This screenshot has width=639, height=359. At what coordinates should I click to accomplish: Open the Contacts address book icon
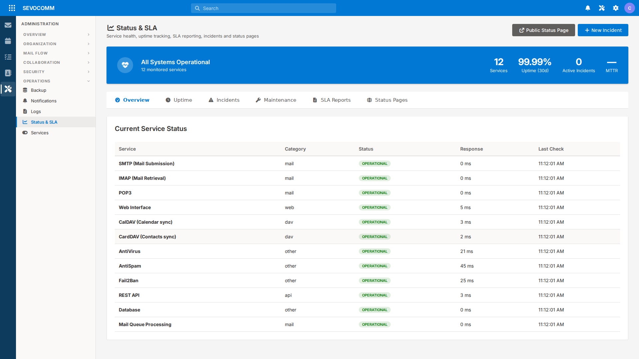coord(8,73)
